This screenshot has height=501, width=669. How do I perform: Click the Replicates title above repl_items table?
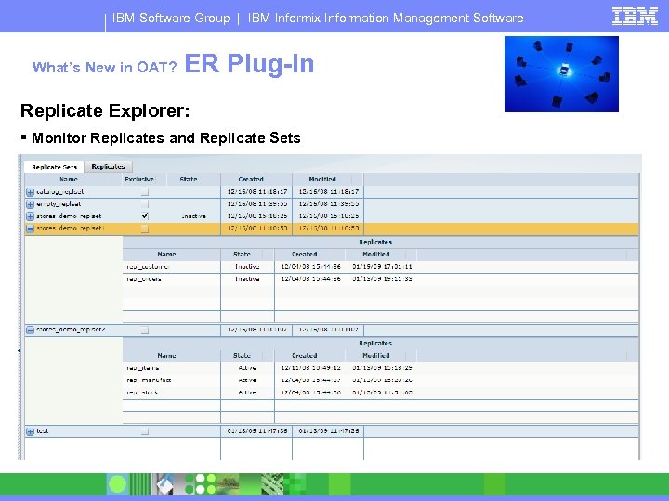pos(375,343)
